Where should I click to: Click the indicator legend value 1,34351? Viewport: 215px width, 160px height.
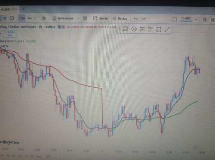[31, 41]
